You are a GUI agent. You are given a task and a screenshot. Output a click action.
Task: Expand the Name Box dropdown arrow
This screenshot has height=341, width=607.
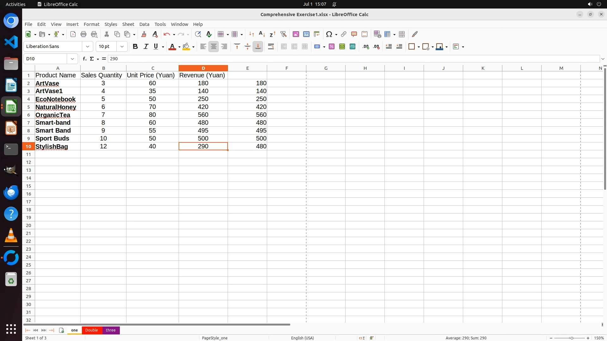click(72, 59)
